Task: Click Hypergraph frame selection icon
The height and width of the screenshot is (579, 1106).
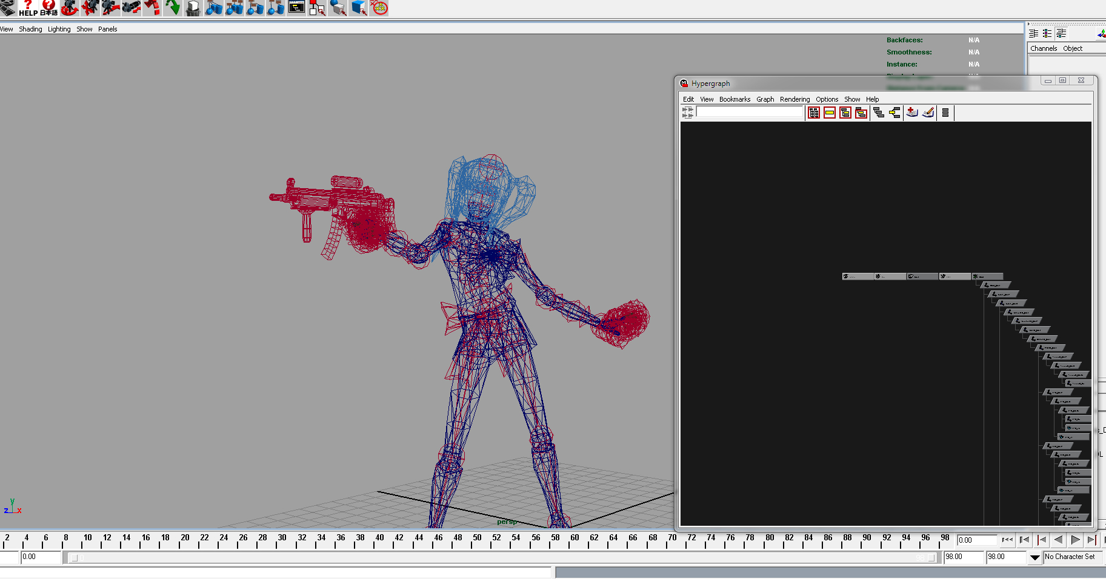Action: (x=830, y=113)
